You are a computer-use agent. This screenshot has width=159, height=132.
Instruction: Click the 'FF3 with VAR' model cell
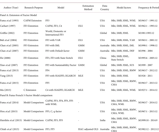point(53,40)
